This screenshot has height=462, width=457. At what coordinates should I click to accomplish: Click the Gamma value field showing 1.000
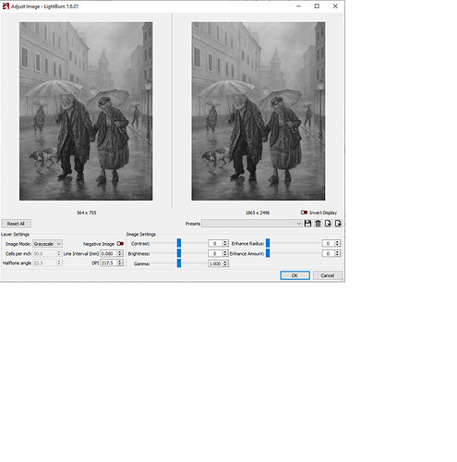point(215,263)
